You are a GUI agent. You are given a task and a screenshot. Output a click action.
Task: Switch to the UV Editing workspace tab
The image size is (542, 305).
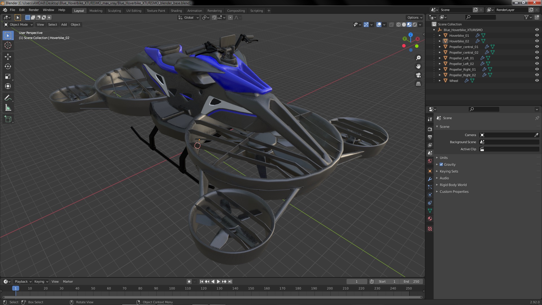[134, 11]
